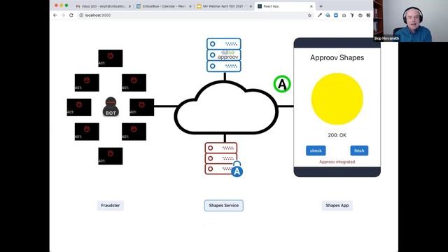Click the yellow circle shape

pos(337,99)
